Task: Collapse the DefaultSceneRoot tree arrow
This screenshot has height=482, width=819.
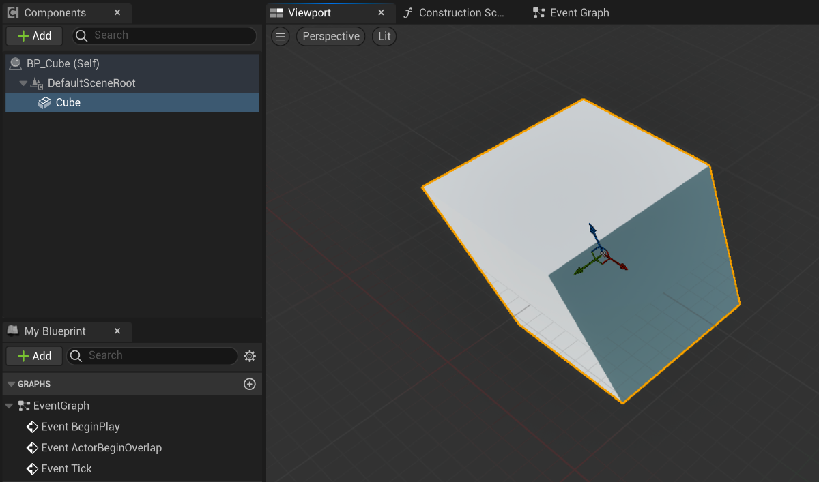Action: click(x=23, y=83)
